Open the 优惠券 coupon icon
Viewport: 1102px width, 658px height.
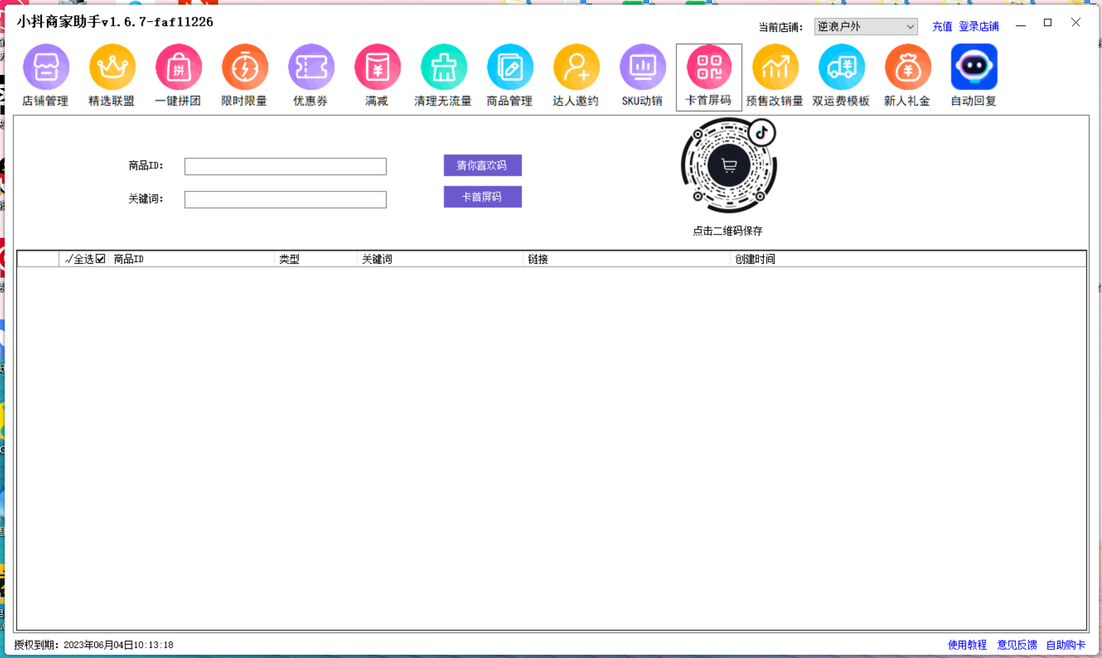(x=311, y=67)
